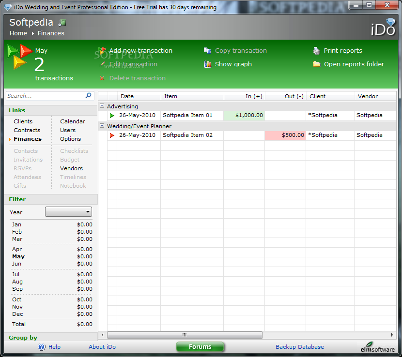
Task: Sort by Date column header
Action: click(139, 96)
